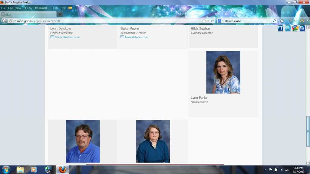The image size is (310, 174).
Task: Bookmark this page with the star icon
Action: coord(204,21)
